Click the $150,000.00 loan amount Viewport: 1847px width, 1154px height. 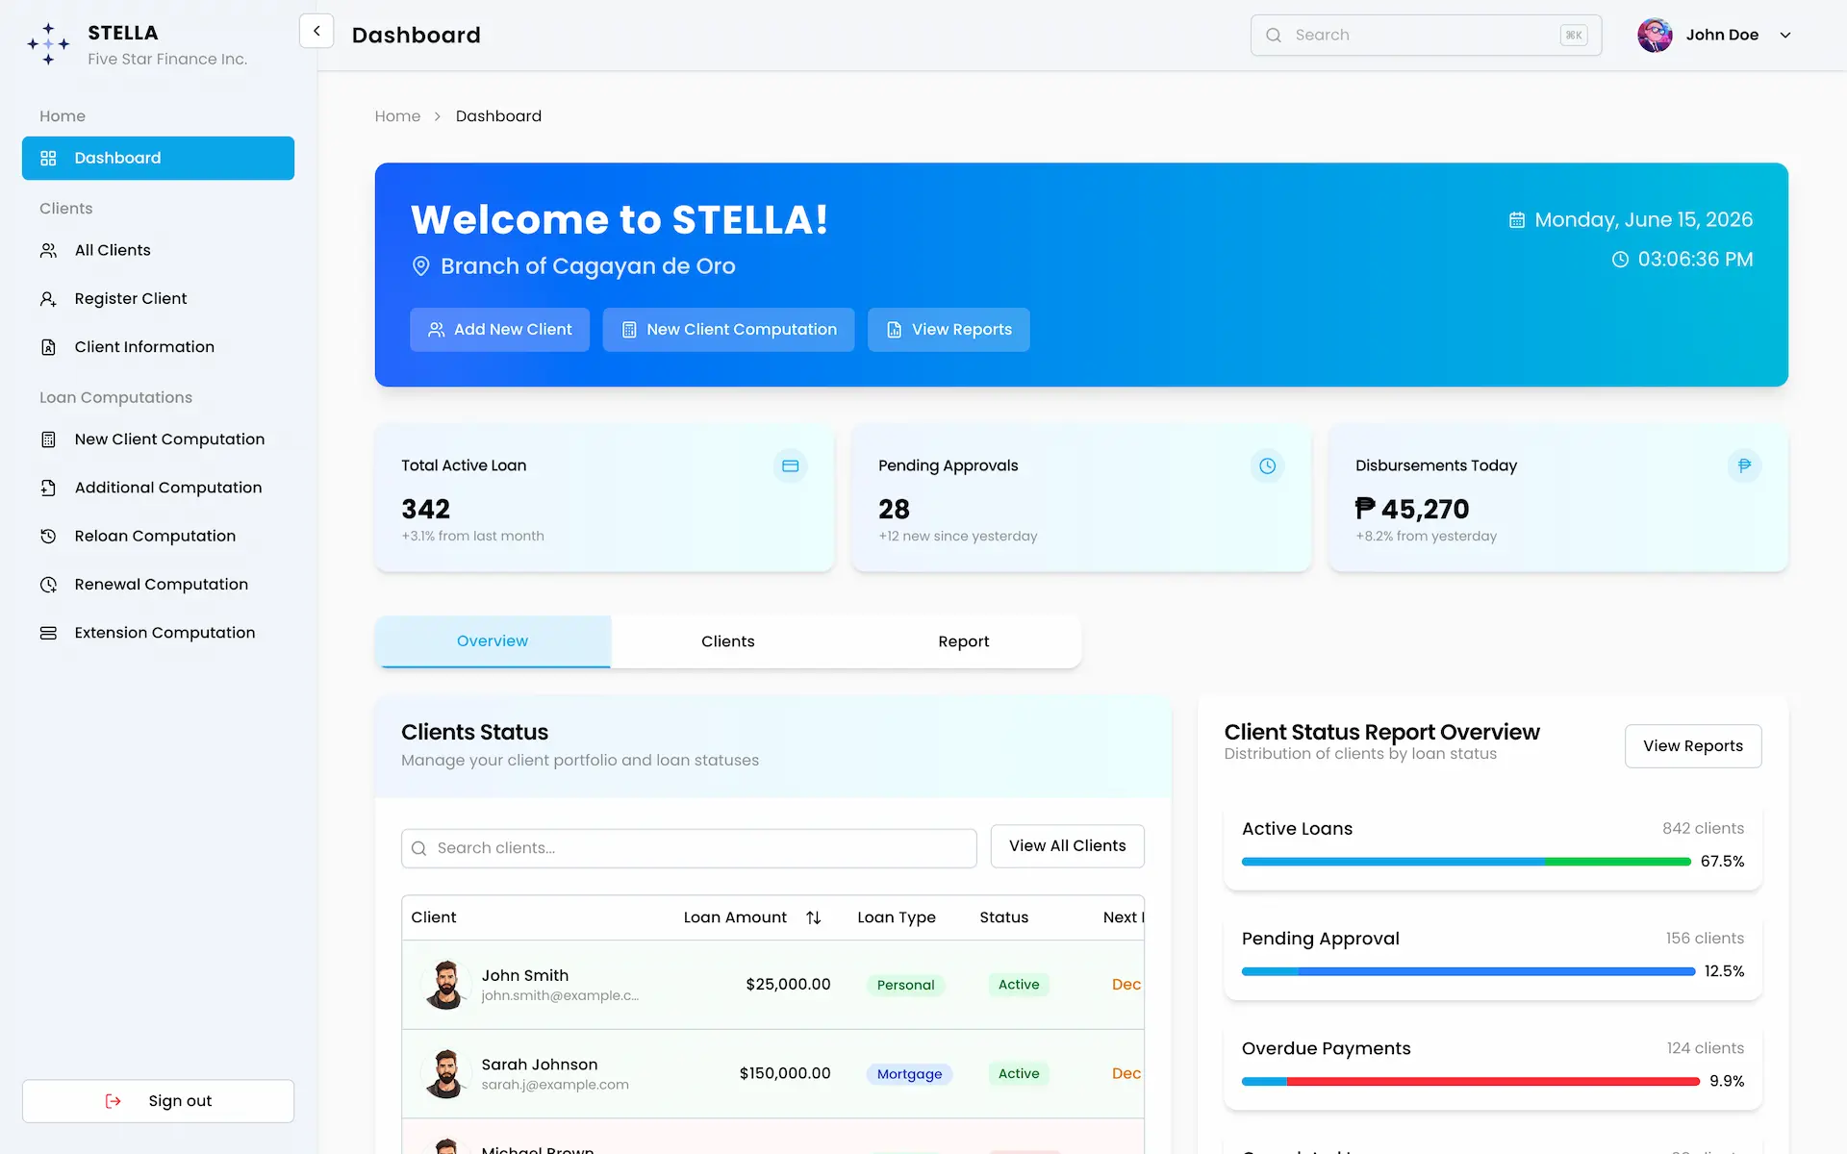[785, 1074]
